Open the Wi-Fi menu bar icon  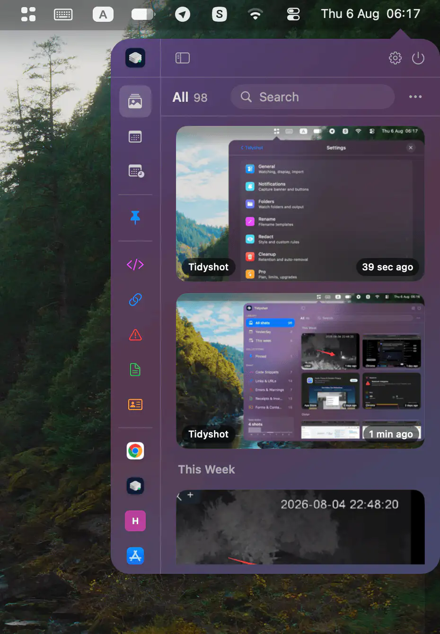[255, 15]
